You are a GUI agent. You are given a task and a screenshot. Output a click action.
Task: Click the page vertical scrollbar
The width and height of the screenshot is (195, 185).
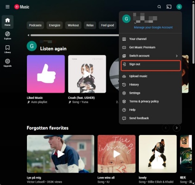(x=193, y=33)
